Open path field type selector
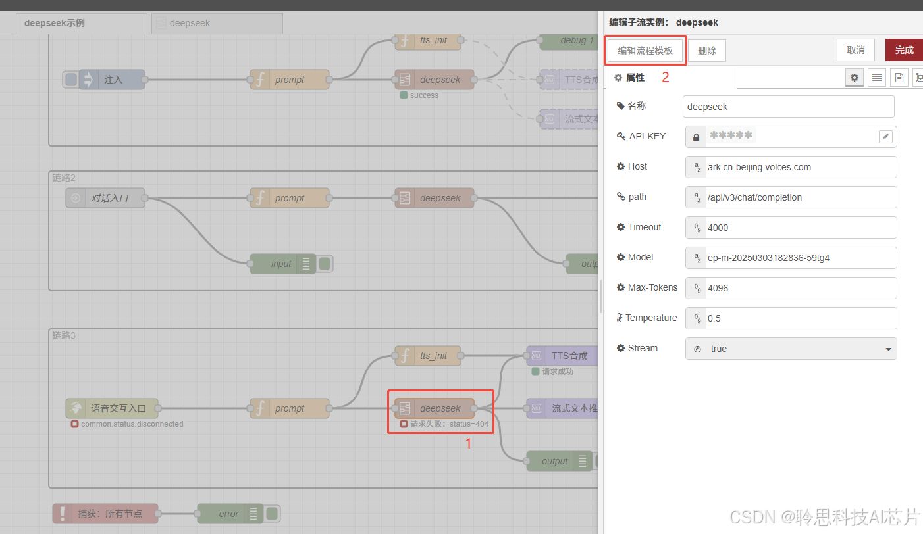 pyautogui.click(x=697, y=197)
